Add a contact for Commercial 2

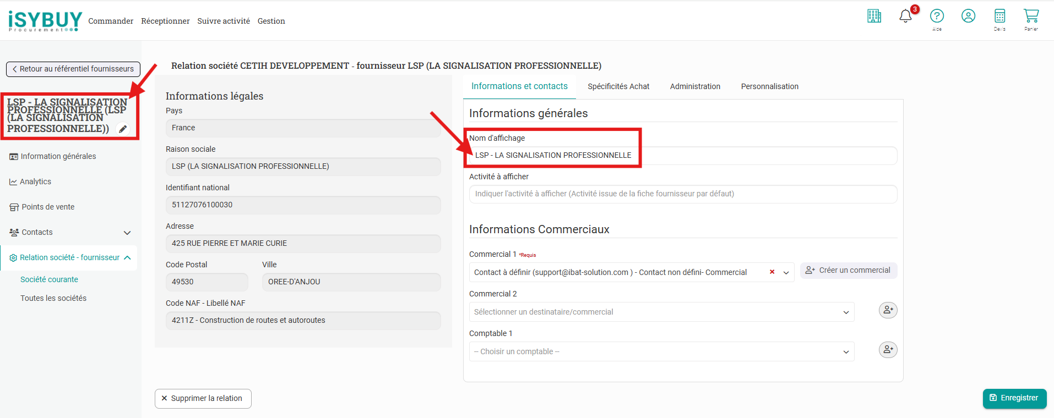(888, 310)
